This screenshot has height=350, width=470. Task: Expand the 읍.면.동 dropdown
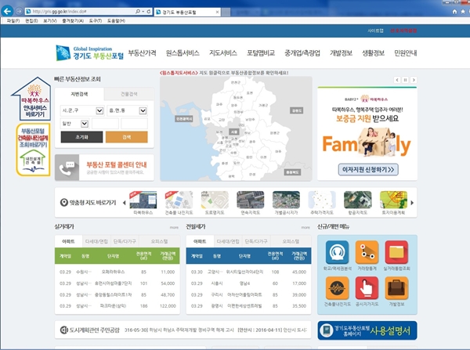pos(143,110)
